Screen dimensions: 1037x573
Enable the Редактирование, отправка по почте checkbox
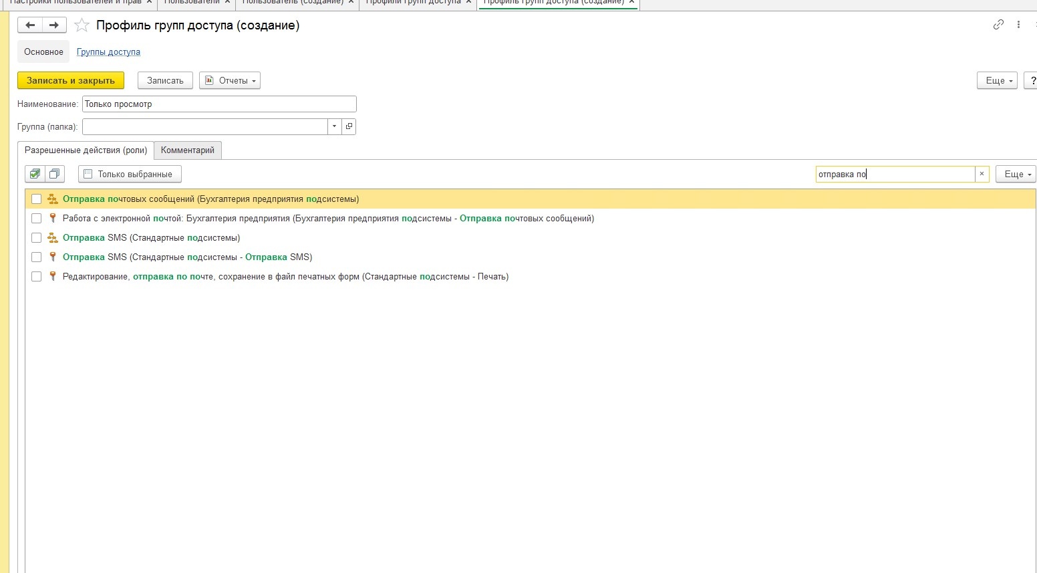coord(36,276)
